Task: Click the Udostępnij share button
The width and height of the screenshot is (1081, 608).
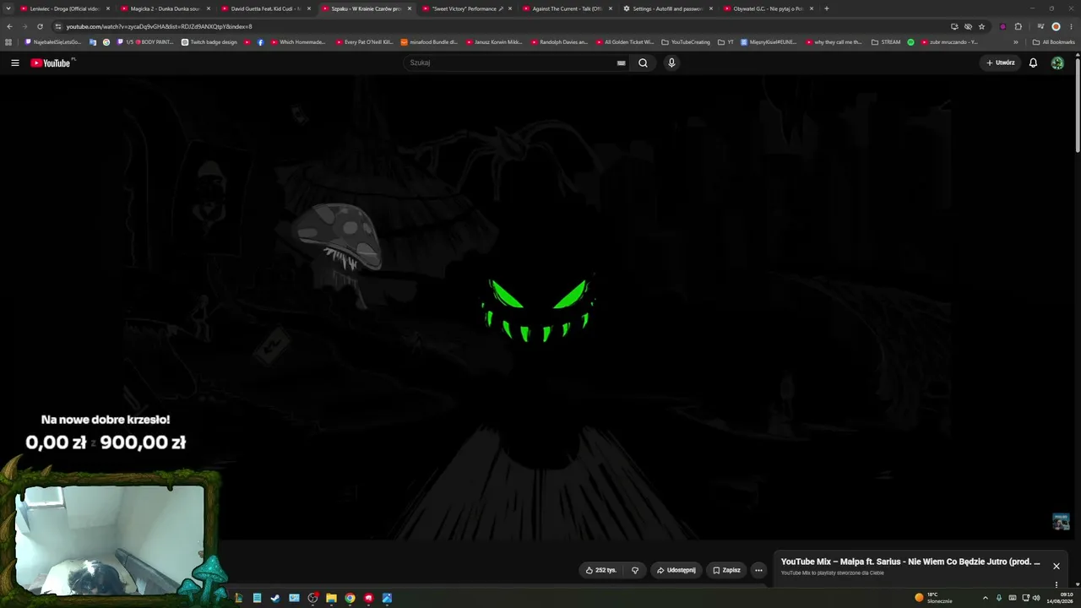Action: click(x=676, y=570)
